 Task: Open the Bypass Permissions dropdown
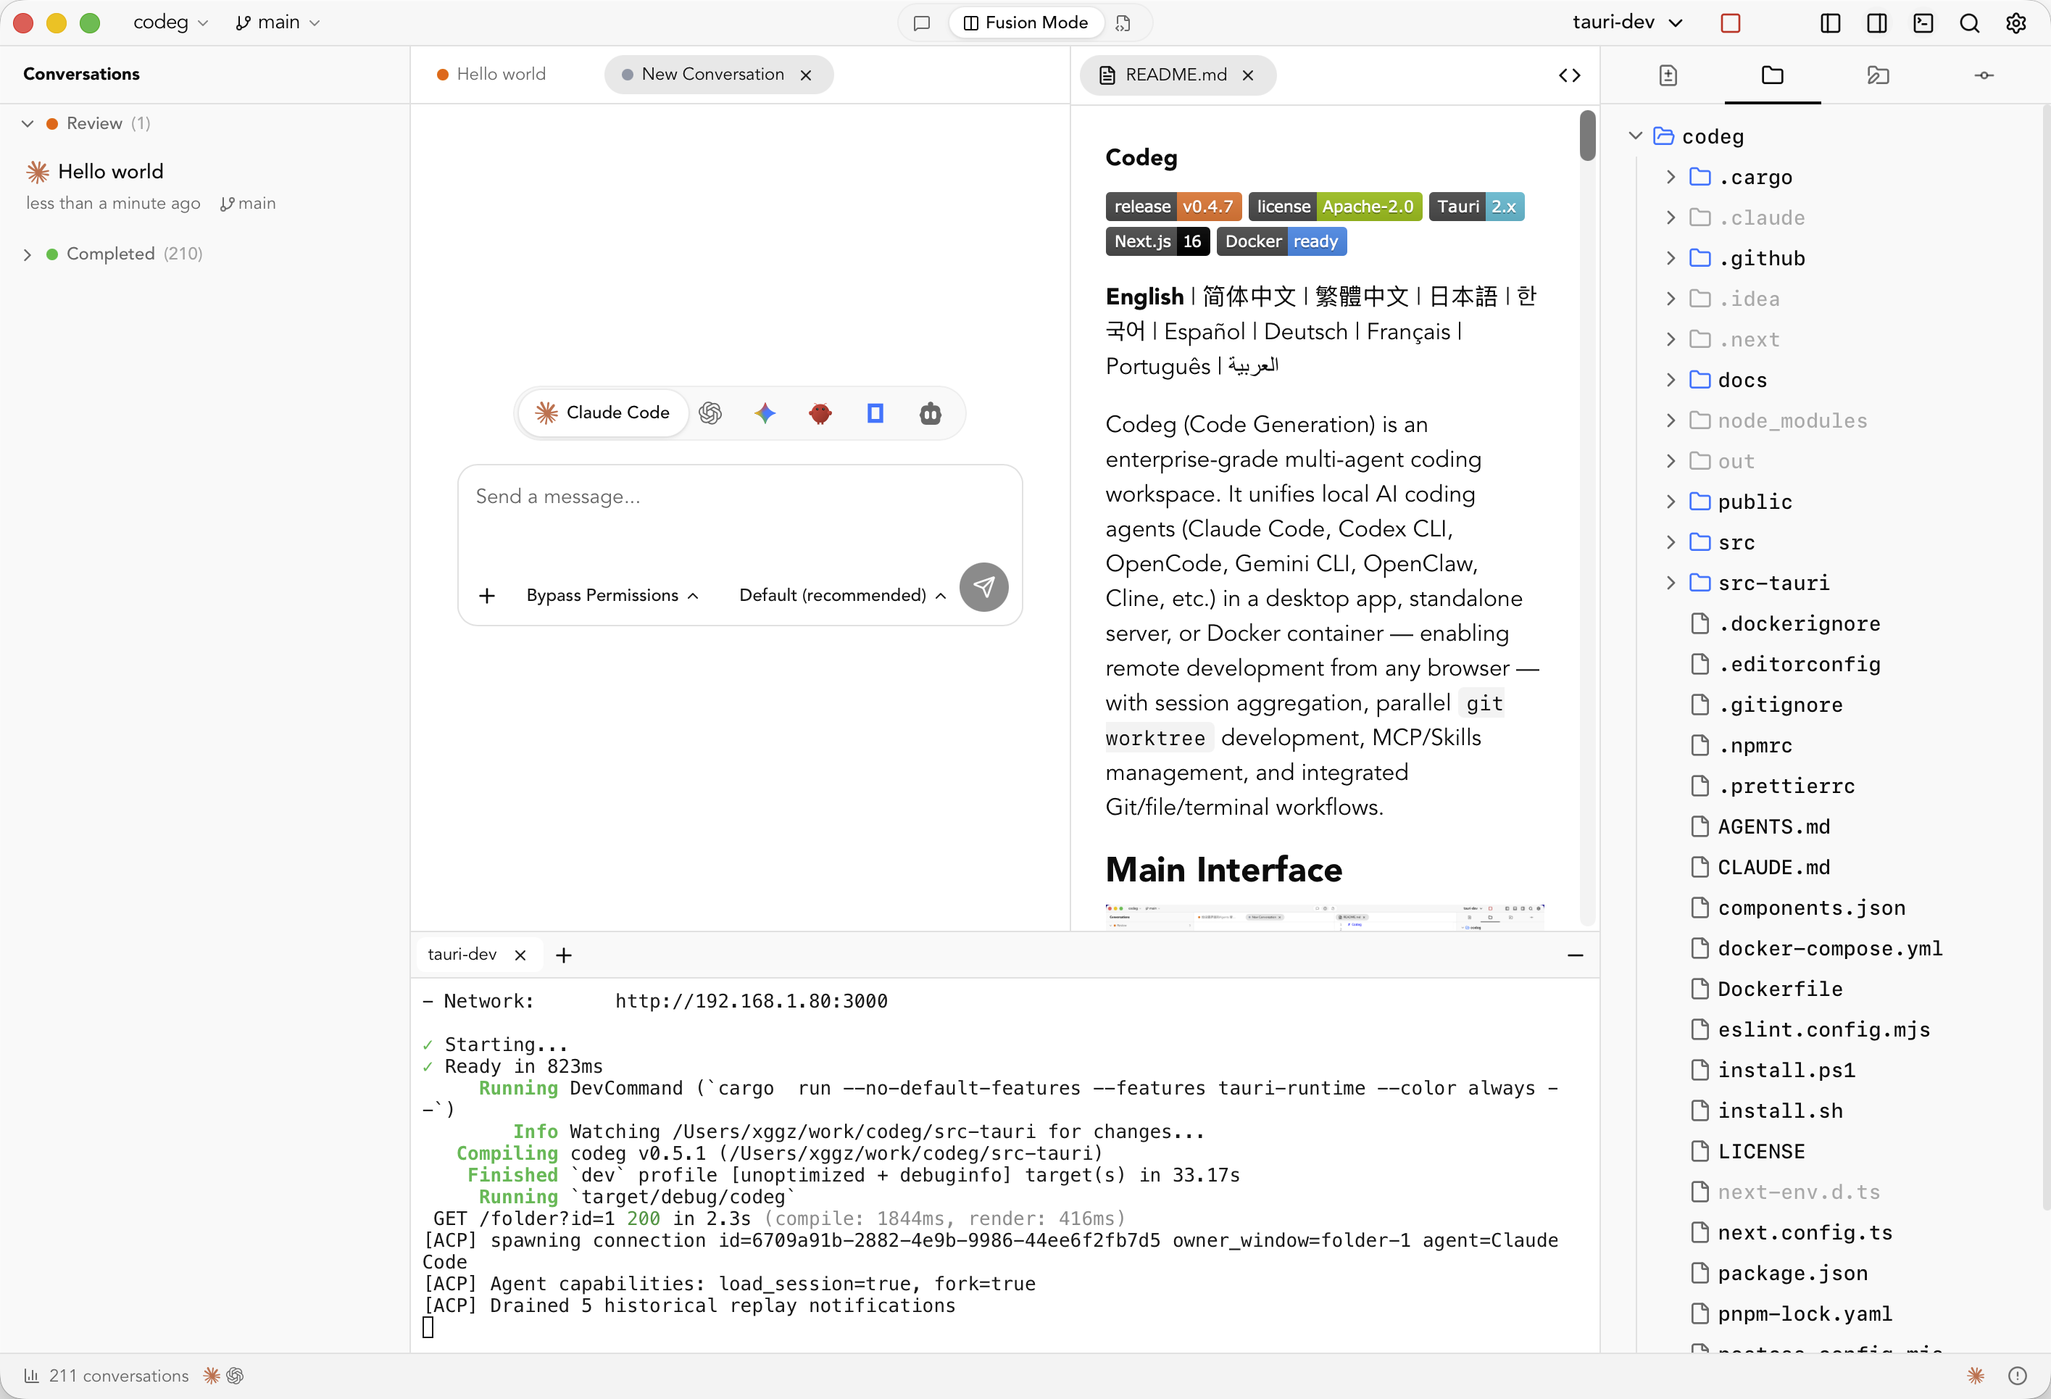coord(612,596)
